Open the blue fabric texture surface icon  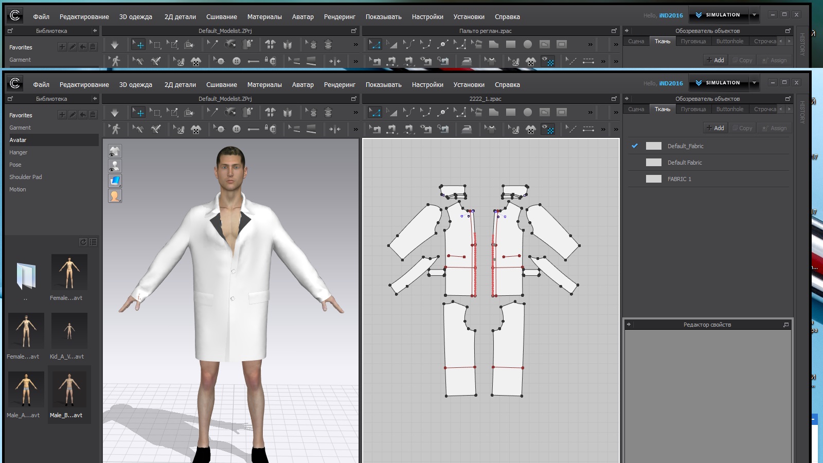click(x=115, y=181)
